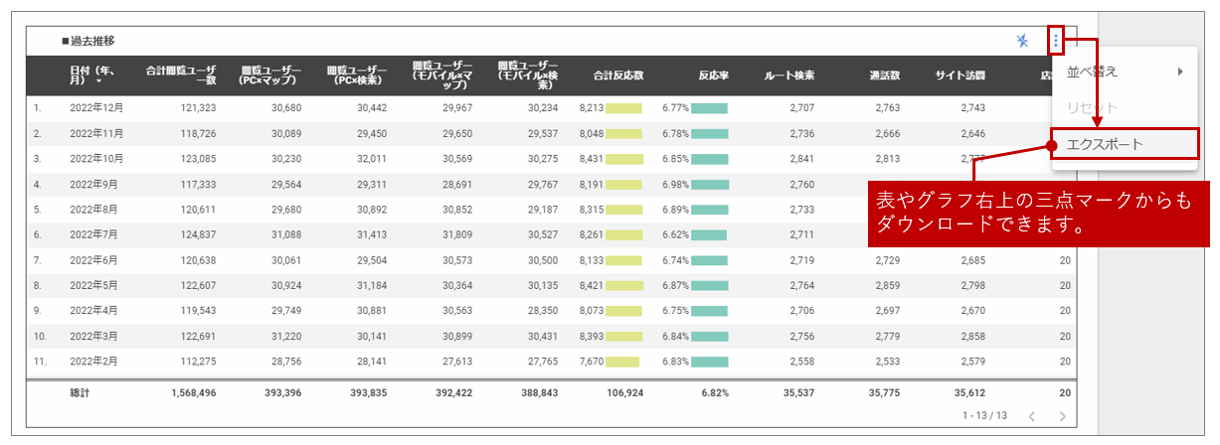The height and width of the screenshot is (445, 1220).
Task: Go to the next table page
Action: pyautogui.click(x=1063, y=416)
